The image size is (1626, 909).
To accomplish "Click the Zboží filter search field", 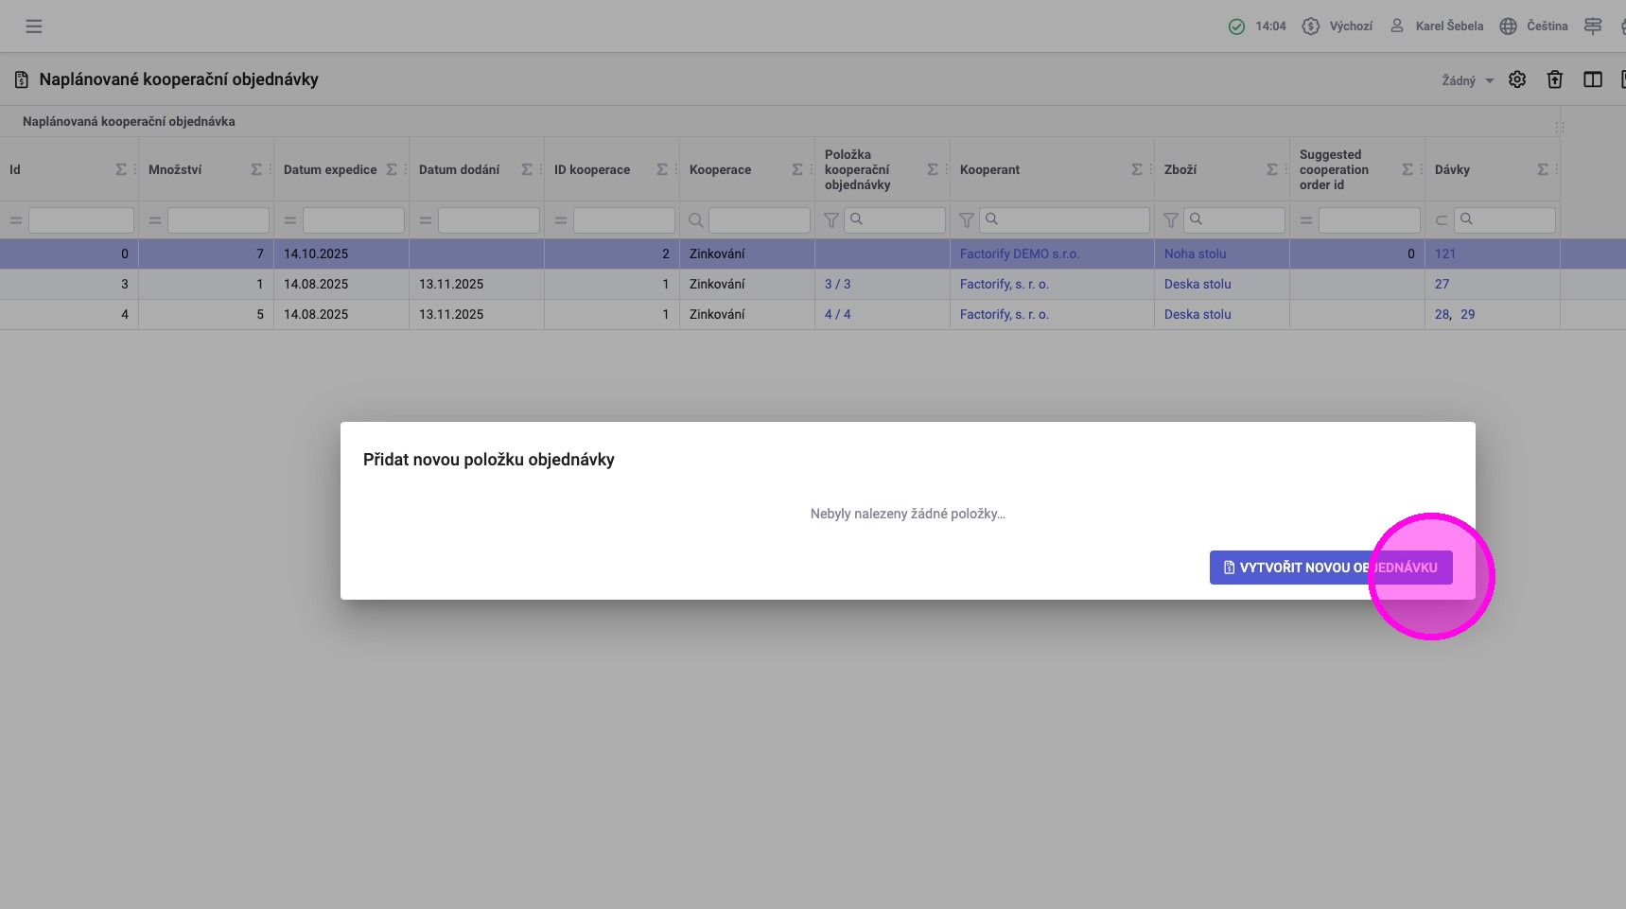I will click(1234, 220).
